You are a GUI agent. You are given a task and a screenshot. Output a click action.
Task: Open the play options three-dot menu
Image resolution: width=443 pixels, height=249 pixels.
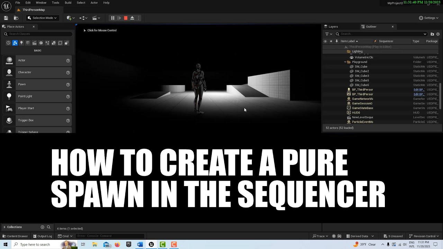click(139, 18)
